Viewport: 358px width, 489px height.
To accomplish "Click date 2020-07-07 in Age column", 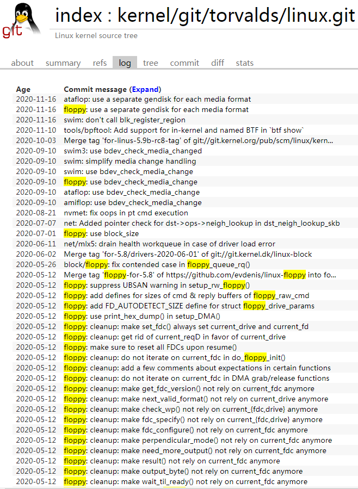I will 36,223.
